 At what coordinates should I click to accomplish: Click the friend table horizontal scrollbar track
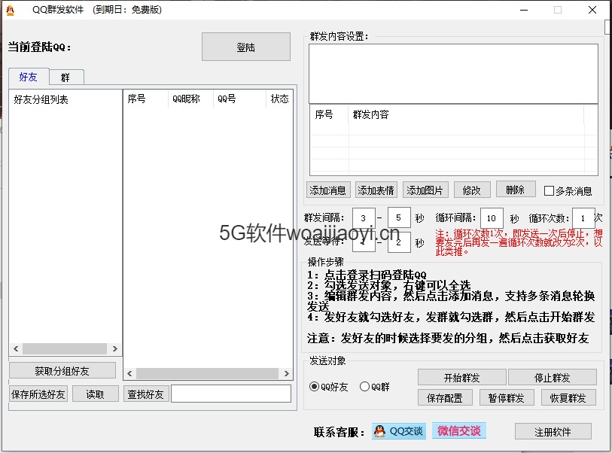pyautogui.click(x=208, y=373)
